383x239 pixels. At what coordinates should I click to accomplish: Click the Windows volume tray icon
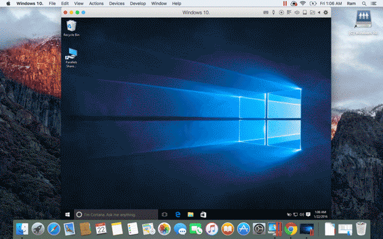tap(302, 215)
